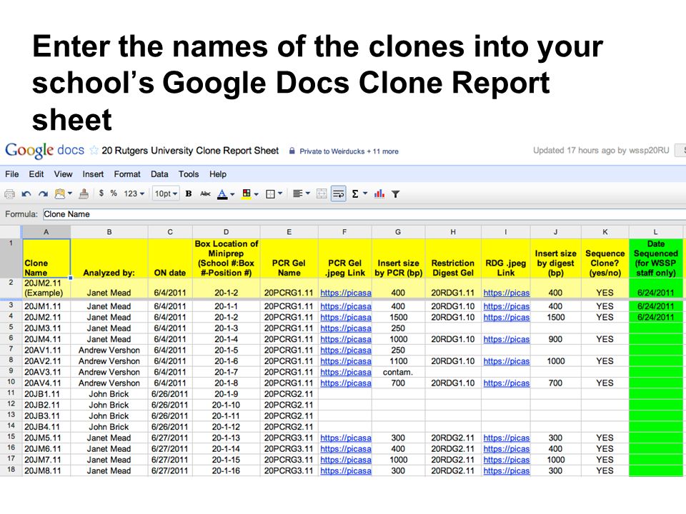Open RDG picas link for 20JM4.11

click(x=506, y=339)
